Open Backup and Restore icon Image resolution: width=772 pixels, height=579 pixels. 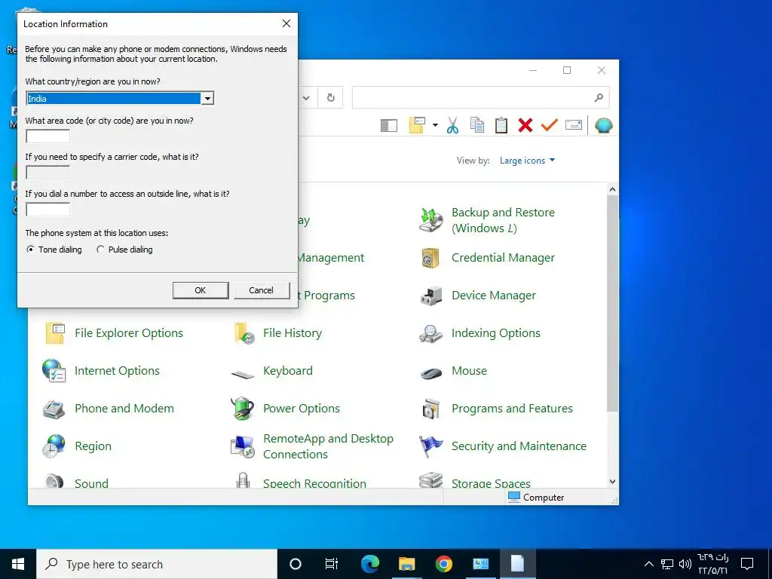430,219
